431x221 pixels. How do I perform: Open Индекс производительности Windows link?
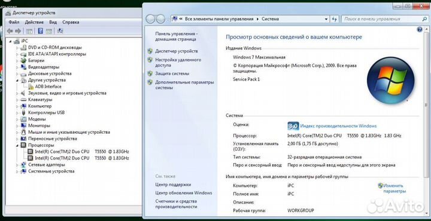tap(338, 126)
